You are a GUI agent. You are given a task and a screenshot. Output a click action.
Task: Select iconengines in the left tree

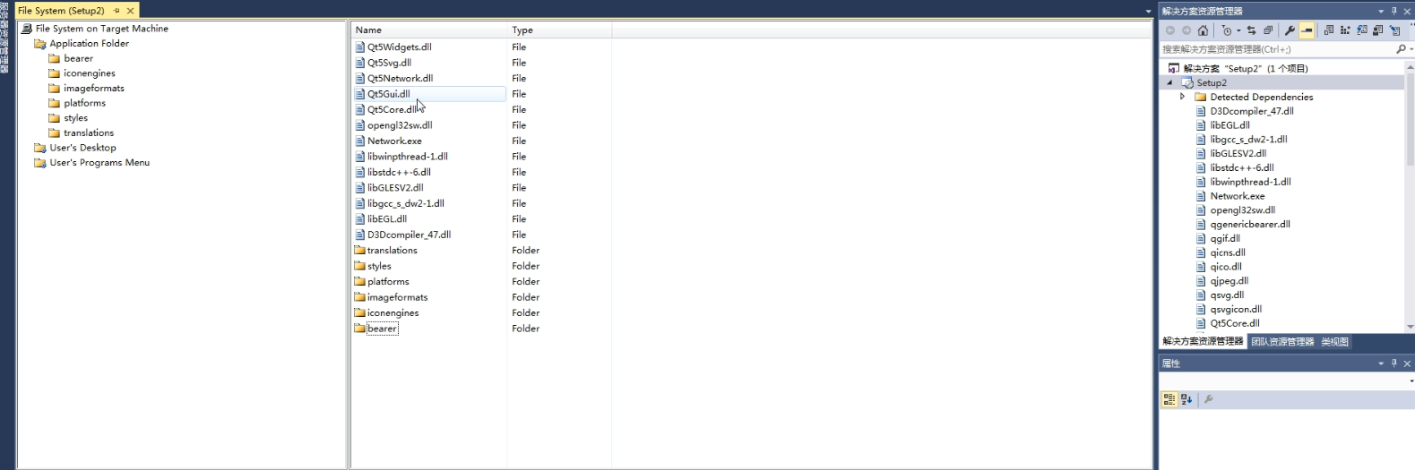[x=89, y=73]
